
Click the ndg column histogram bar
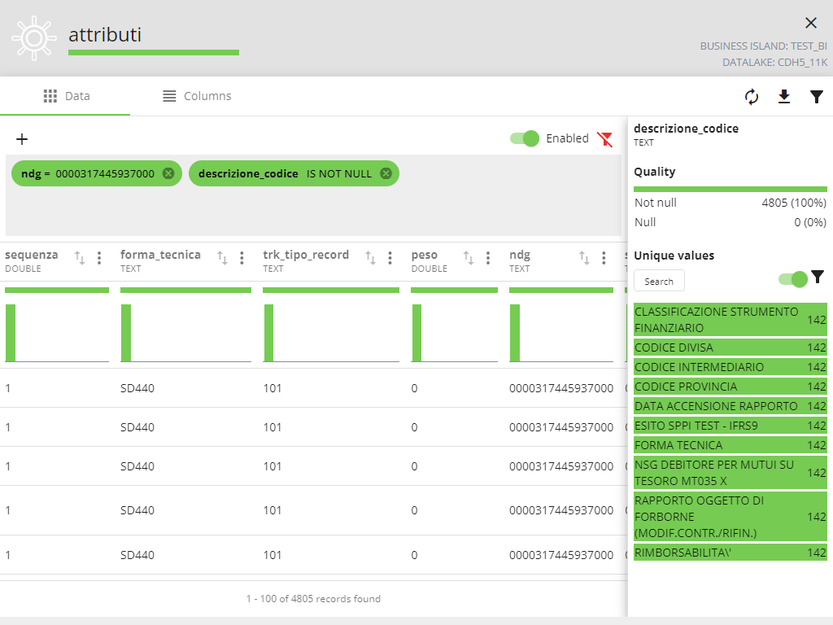pyautogui.click(x=515, y=333)
